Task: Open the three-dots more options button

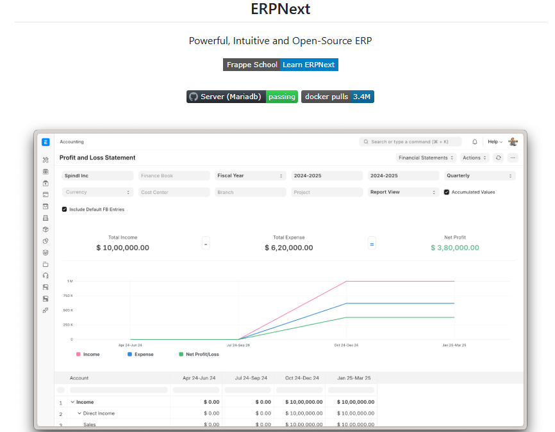Action: [x=513, y=157]
